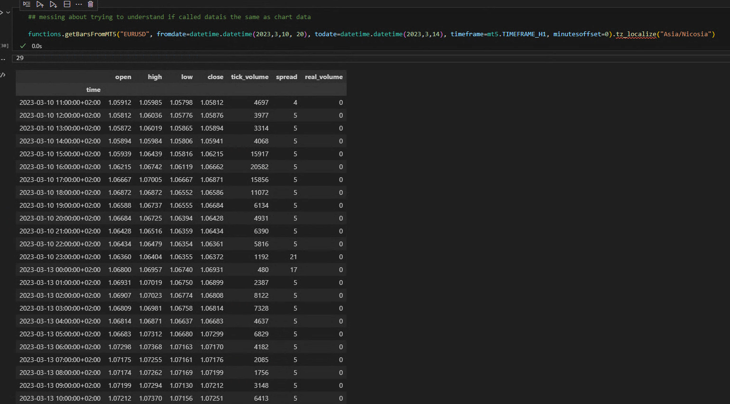Click tick volume 15917
Screen dimensions: 730x404
[260, 154]
